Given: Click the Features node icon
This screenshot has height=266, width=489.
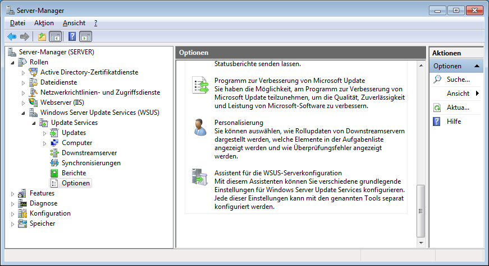Looking at the screenshot, I should (22, 193).
